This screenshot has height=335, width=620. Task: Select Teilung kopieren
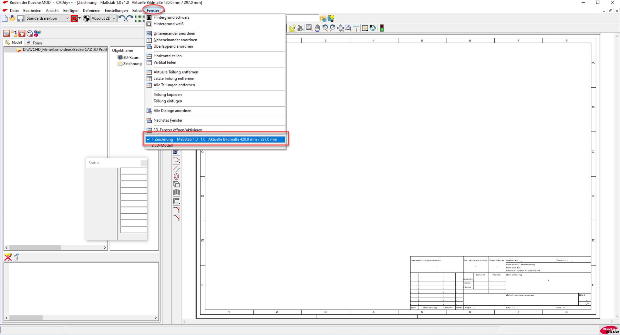click(x=215, y=95)
